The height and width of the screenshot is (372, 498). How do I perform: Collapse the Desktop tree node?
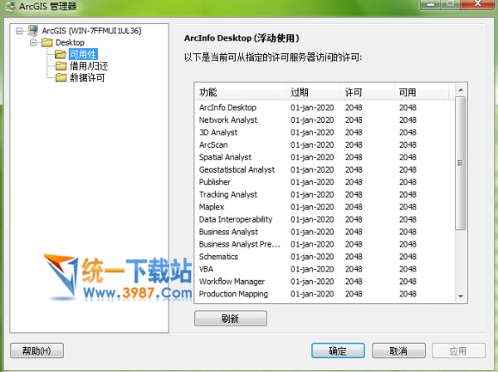(34, 42)
